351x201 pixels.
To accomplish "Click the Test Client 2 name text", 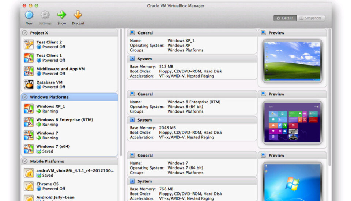I will (49, 42).
